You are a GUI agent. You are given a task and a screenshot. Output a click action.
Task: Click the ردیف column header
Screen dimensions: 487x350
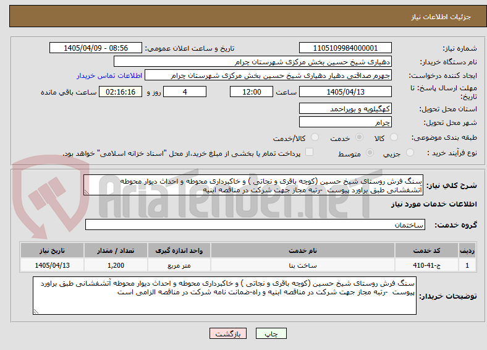[x=467, y=250]
